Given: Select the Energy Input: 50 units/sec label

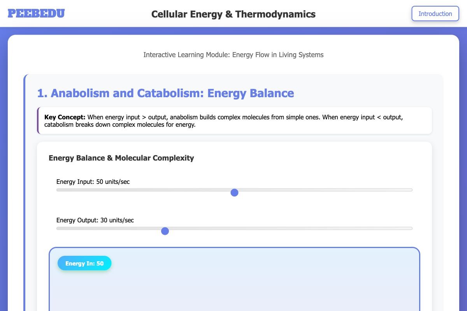Looking at the screenshot, I should coord(93,182).
